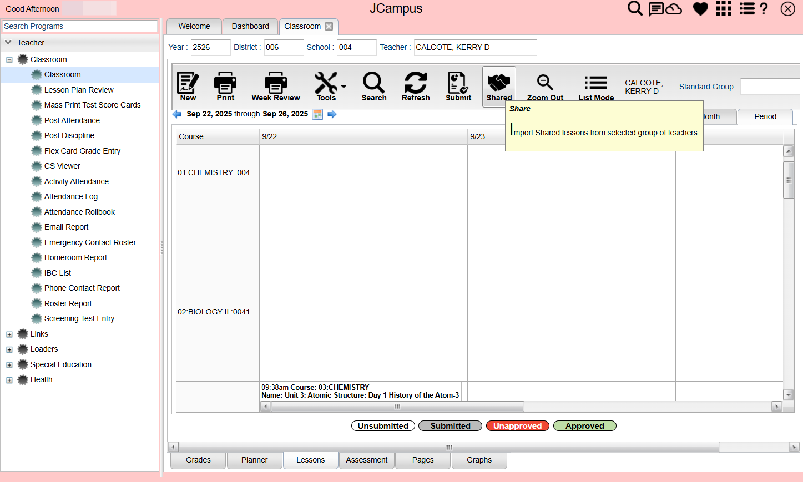Go to next week arrow

(332, 114)
